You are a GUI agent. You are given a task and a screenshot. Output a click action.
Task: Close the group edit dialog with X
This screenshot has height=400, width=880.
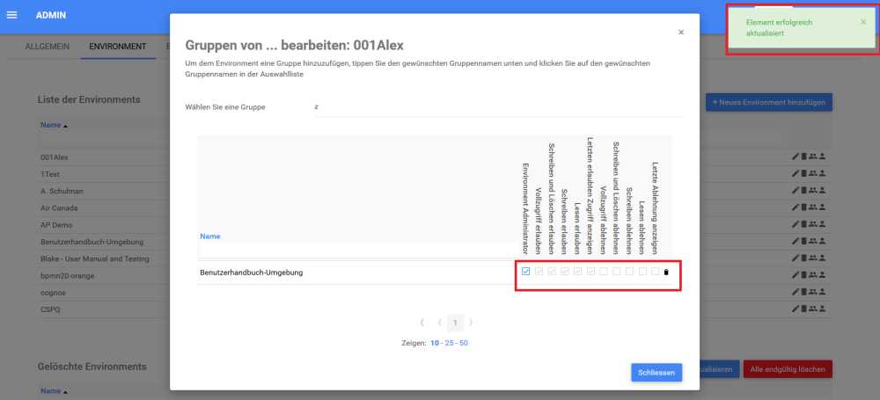click(680, 33)
